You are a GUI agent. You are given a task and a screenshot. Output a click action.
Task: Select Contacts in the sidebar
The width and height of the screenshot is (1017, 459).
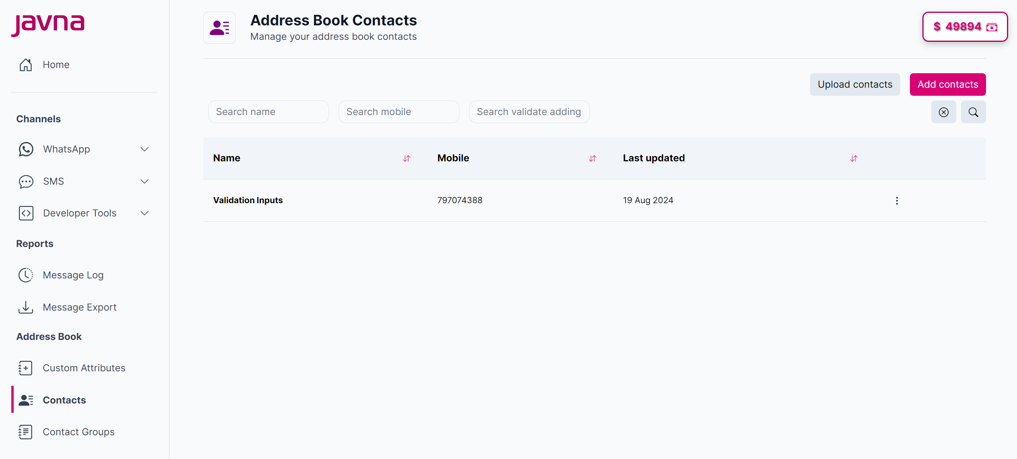(x=64, y=400)
